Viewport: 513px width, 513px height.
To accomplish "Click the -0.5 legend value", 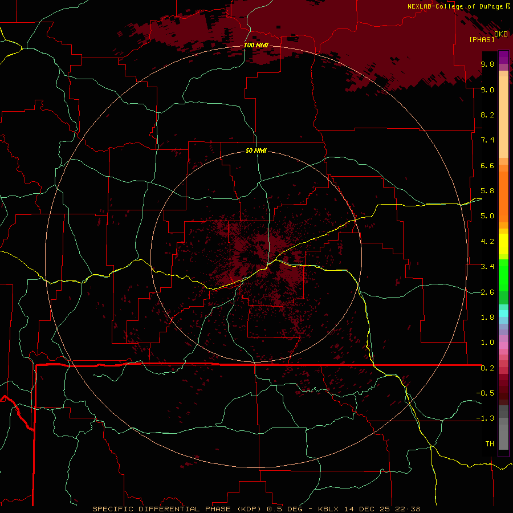I will click(485, 393).
